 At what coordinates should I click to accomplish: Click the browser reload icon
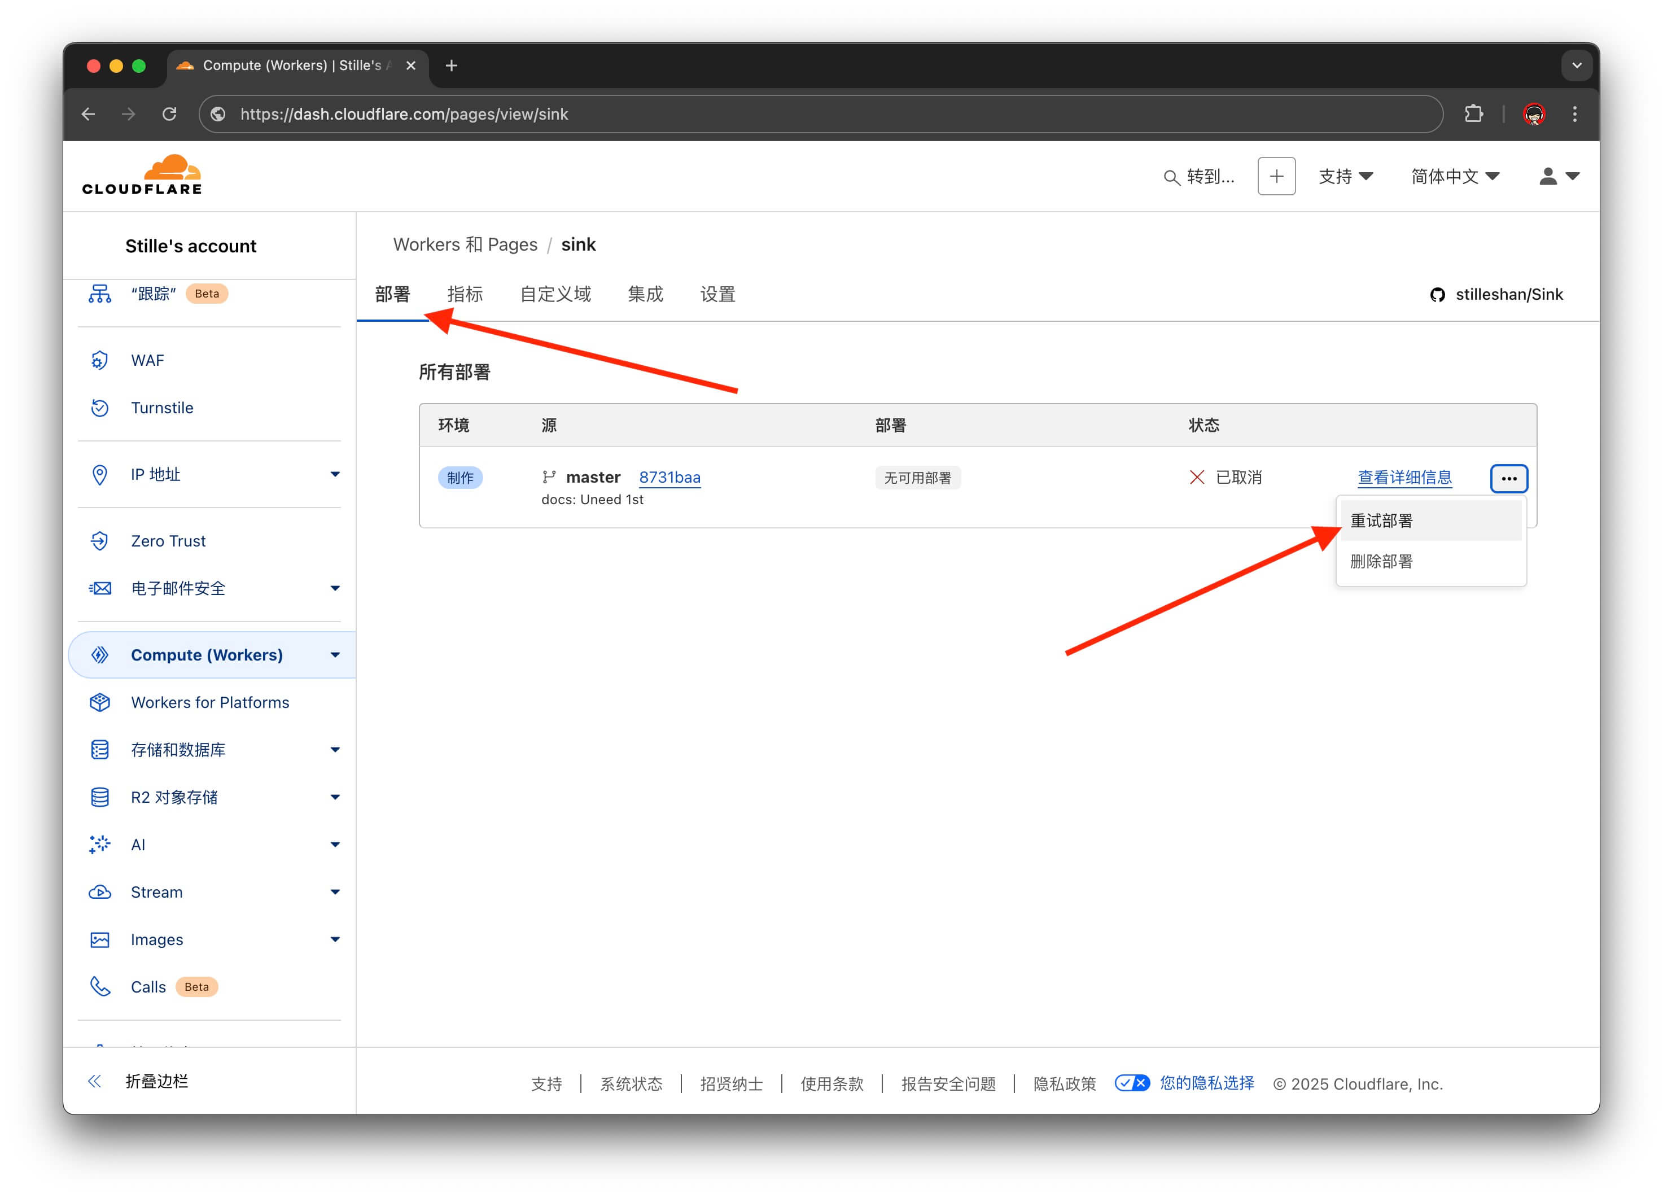point(169,113)
